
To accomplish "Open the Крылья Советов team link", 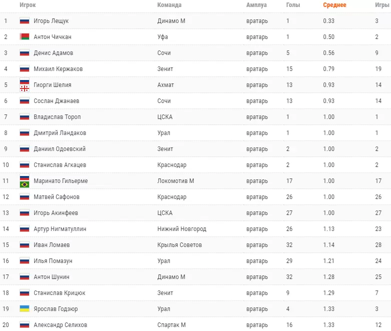I will point(180,245).
